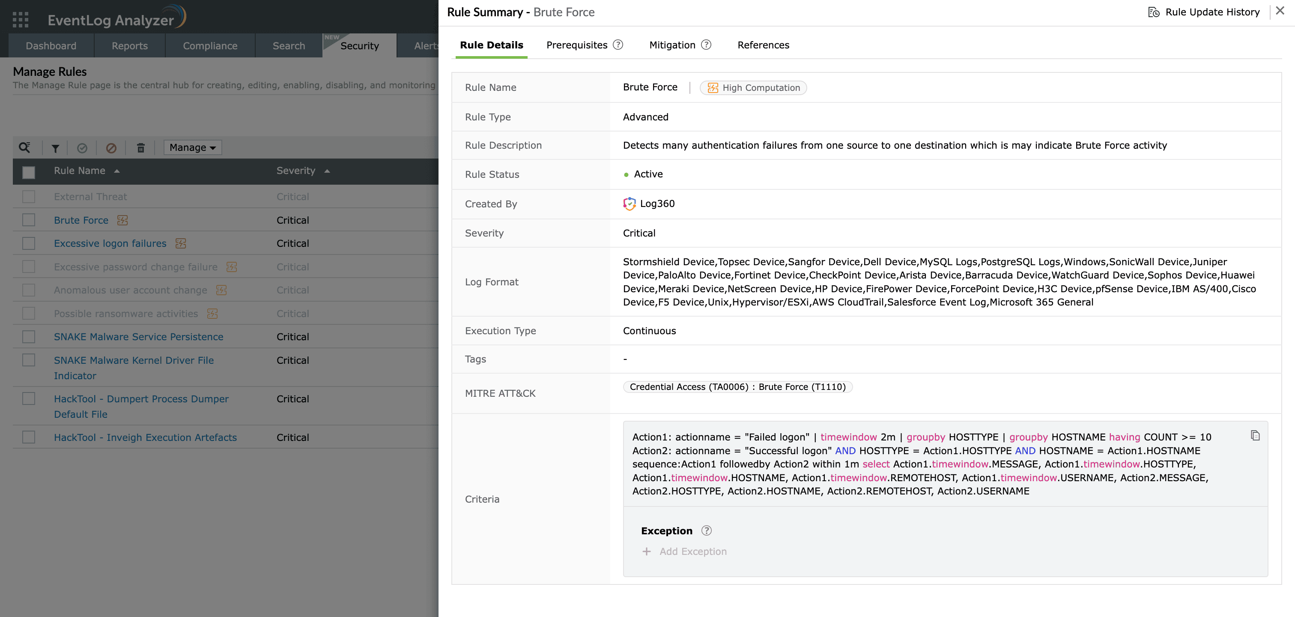Switch to the References tab
Screen dimensions: 1295x617
coord(763,45)
